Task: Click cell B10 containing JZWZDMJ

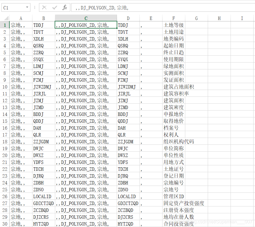Action: [44, 87]
